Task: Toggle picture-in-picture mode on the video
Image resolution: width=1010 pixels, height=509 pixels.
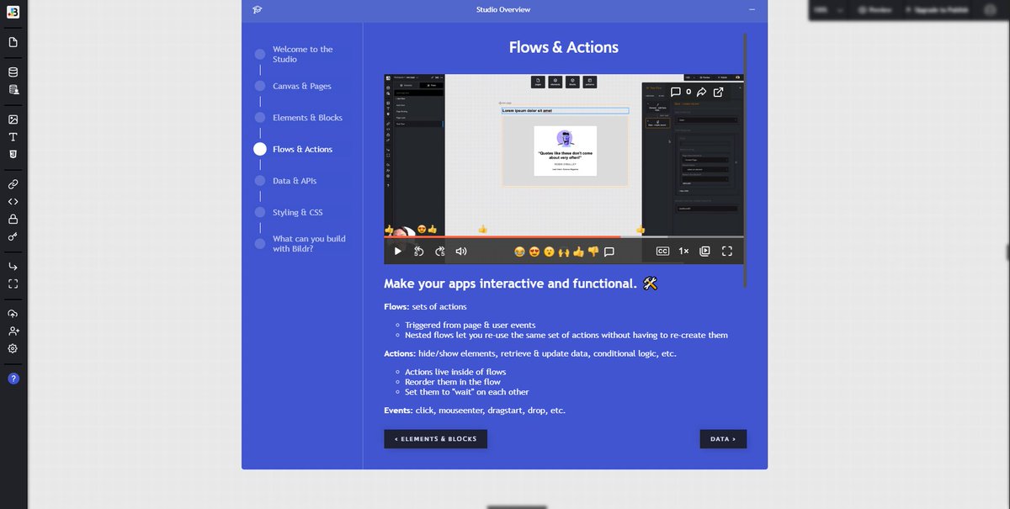Action: [705, 251]
